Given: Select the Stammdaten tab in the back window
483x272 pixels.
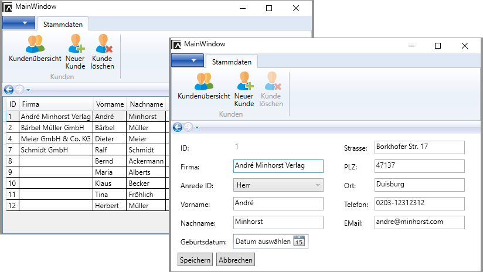Looking at the screenshot, I should coord(63,24).
